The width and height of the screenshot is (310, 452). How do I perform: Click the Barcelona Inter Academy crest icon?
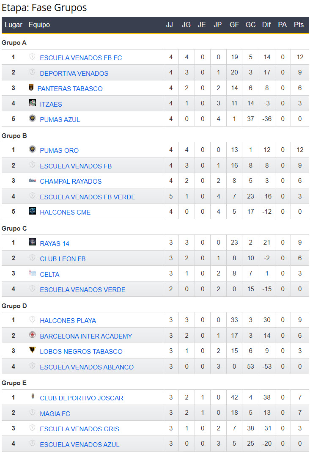pos(32,335)
